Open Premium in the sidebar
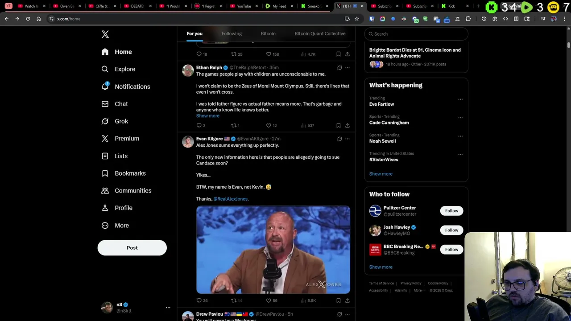Image resolution: width=571 pixels, height=321 pixels. point(120,139)
